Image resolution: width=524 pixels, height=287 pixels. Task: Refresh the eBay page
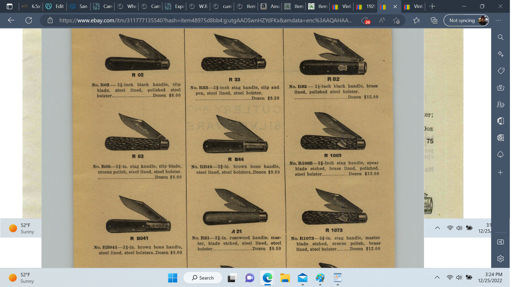pos(29,20)
